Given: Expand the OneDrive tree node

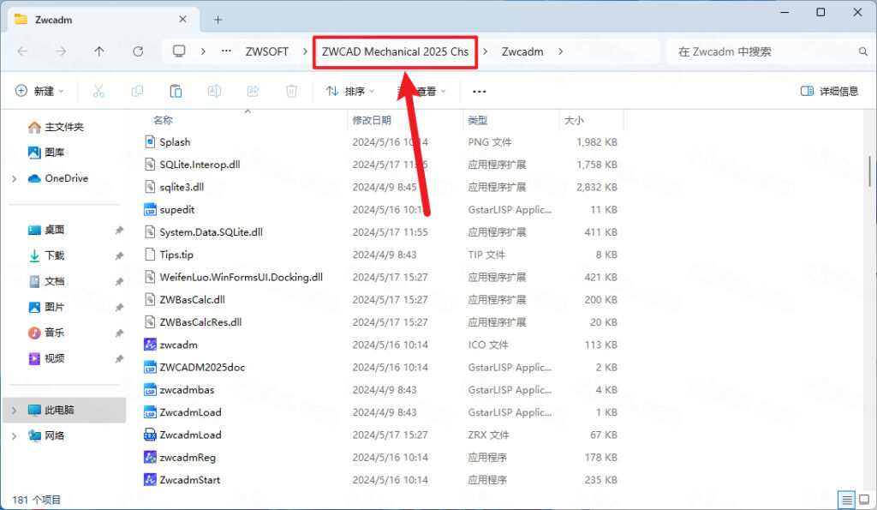Looking at the screenshot, I should (x=14, y=178).
